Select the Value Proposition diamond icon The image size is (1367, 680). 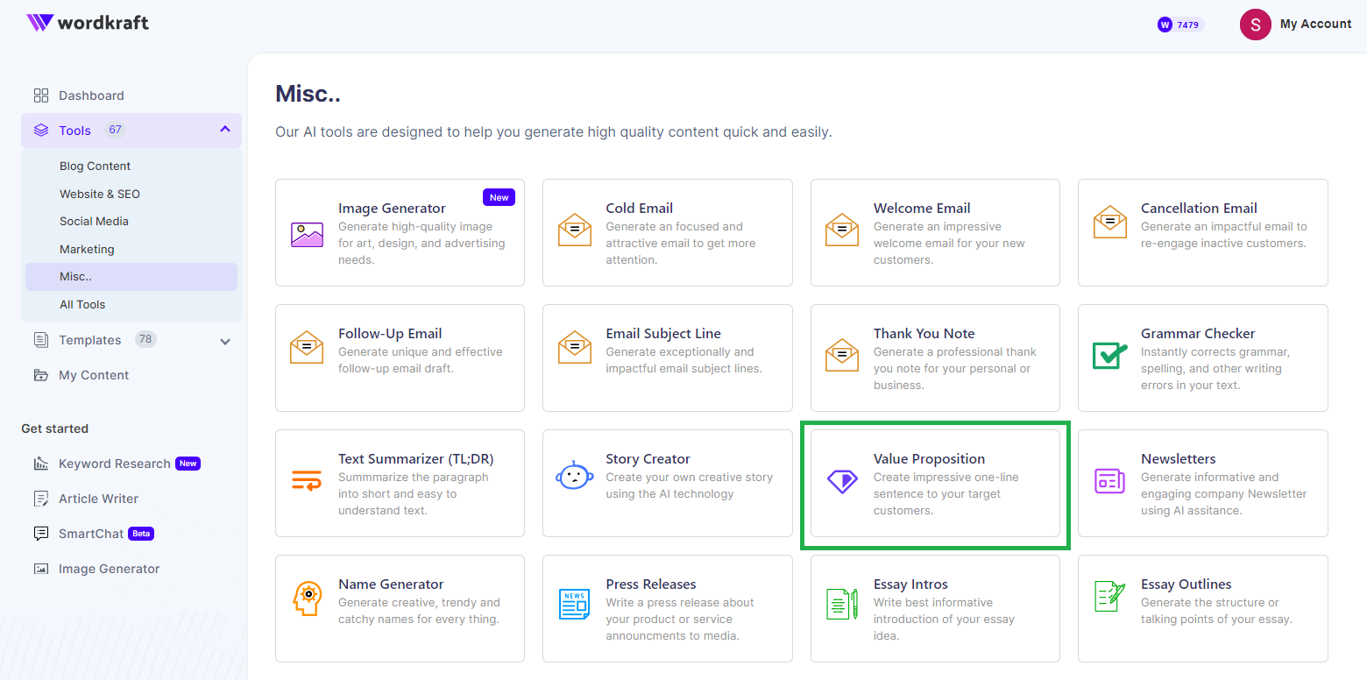coord(842,482)
